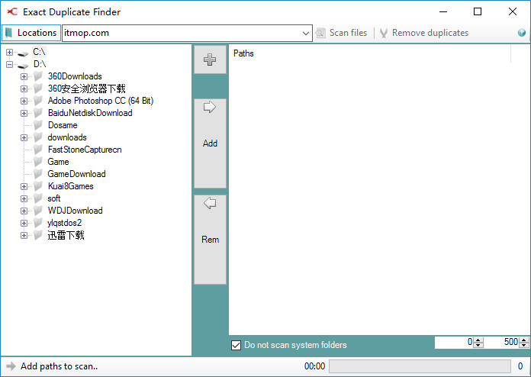
Task: Click the Remove duplicates scissors icon
Action: pos(383,33)
